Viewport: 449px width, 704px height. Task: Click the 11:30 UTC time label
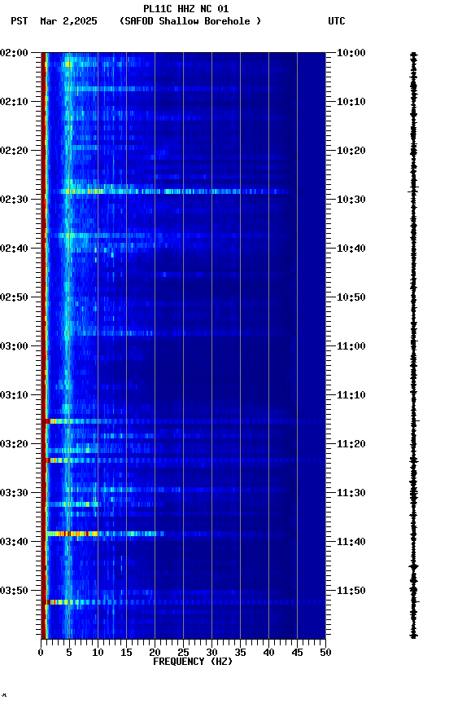pyautogui.click(x=351, y=493)
